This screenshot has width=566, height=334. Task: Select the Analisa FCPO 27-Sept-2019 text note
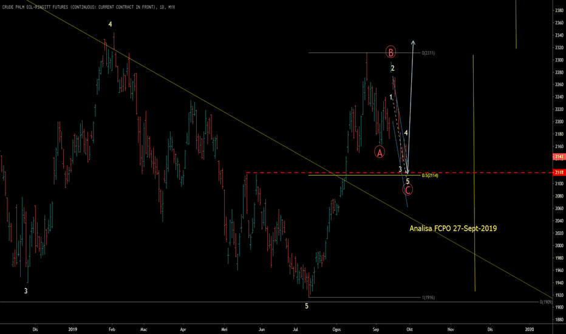(453, 228)
